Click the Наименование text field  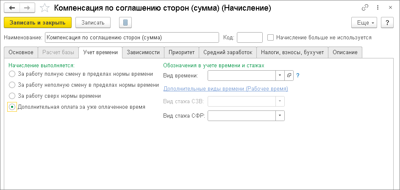pos(131,37)
